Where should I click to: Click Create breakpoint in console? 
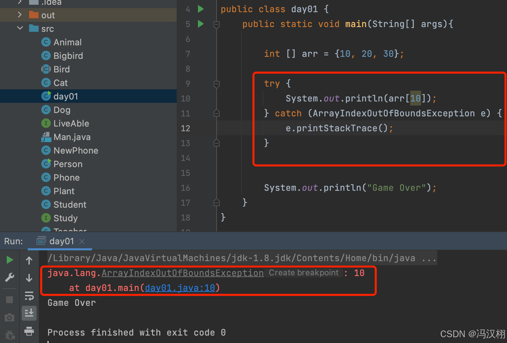(x=304, y=273)
